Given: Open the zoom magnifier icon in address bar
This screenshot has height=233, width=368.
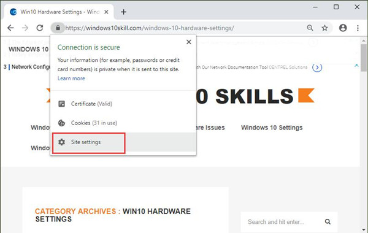Looking at the screenshot, I should 310,28.
